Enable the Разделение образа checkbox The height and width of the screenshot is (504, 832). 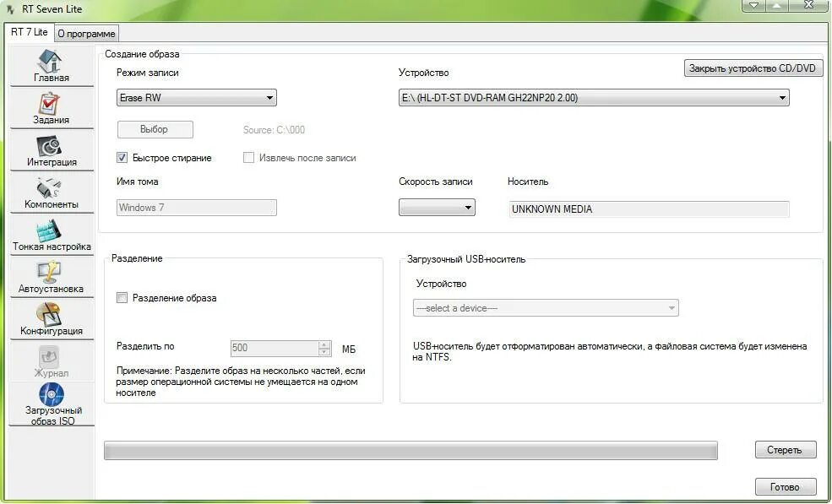122,298
